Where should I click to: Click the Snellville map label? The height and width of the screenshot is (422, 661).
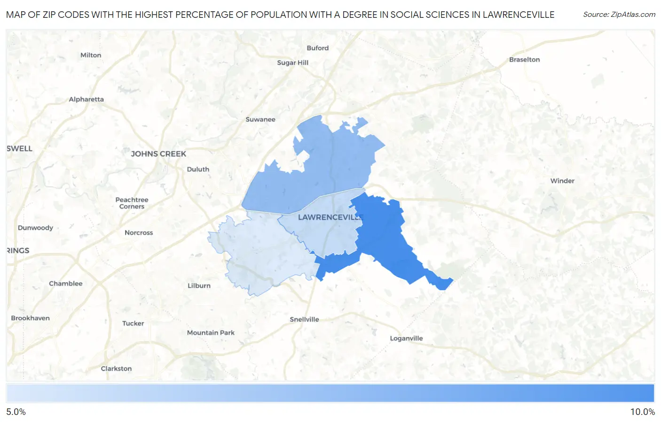point(305,319)
